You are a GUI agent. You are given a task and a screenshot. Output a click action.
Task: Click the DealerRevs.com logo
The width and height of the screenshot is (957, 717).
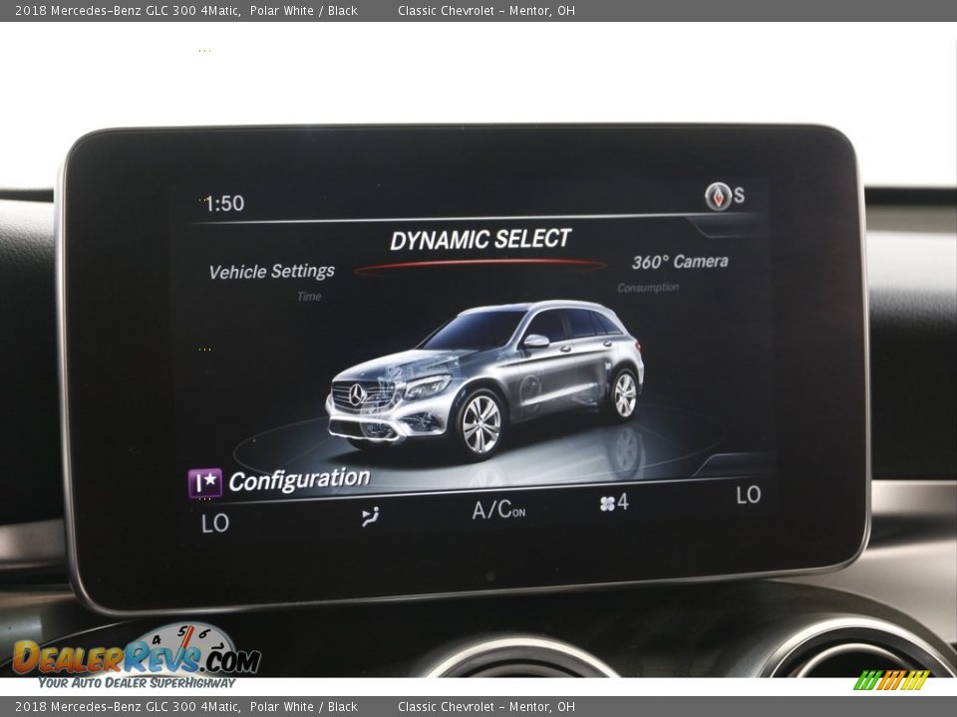pos(138,656)
